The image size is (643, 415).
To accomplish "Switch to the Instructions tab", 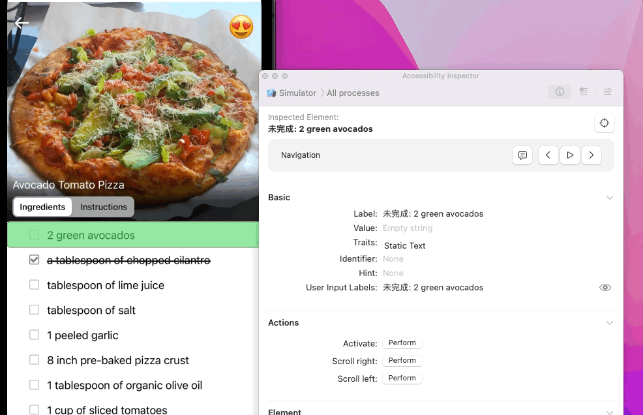I will click(x=104, y=207).
